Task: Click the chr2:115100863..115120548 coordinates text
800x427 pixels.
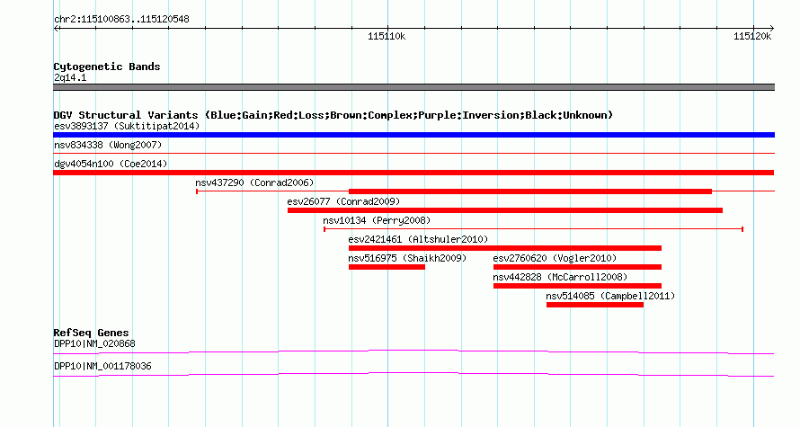Action: pyautogui.click(x=121, y=20)
